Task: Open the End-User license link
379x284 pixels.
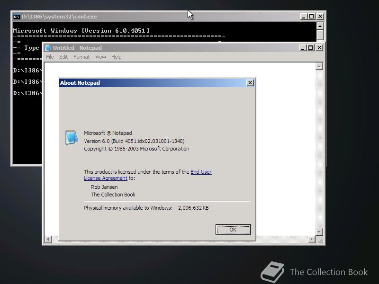Action: click(x=201, y=172)
